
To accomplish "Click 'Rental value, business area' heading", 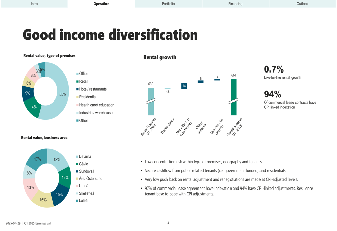I will point(44,138).
